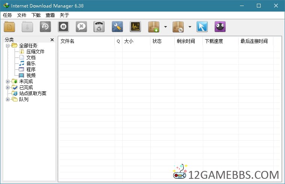The width and height of the screenshot is (285, 184).
Task: Click the blue cursor arrow toolbar icon
Action: point(202,27)
